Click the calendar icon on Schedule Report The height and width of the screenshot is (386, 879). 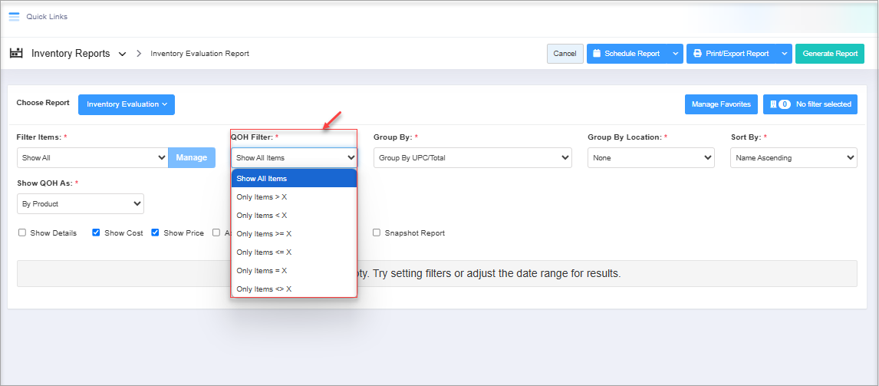(x=597, y=54)
